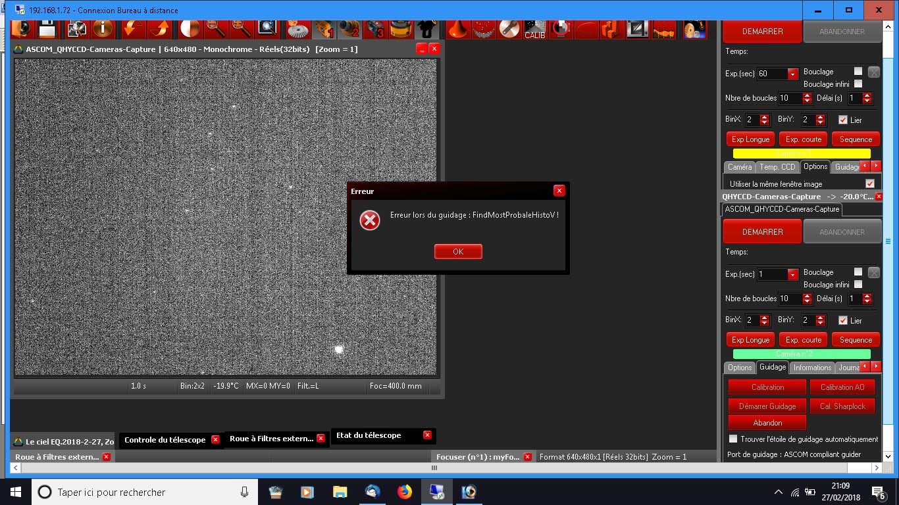Click the horizontal scrollbar at window bottom
The image size is (899, 505).
click(x=434, y=468)
